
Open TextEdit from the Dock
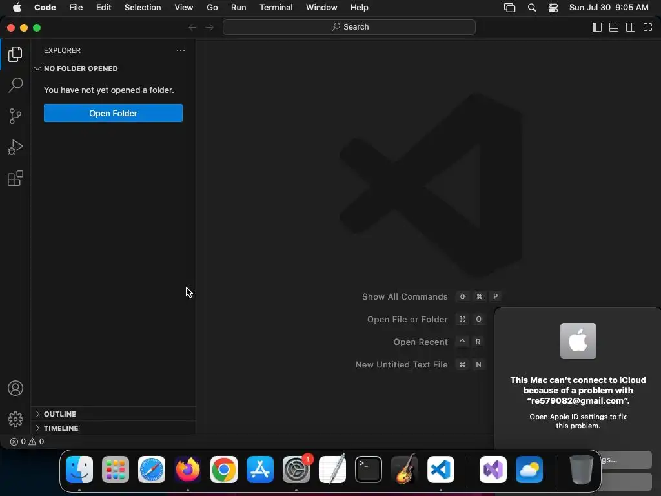point(332,470)
